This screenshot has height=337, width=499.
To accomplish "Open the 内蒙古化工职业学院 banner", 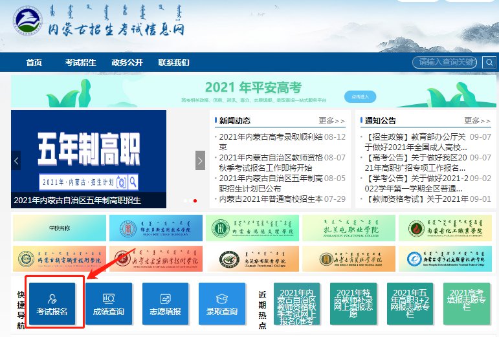I will pos(445,228).
